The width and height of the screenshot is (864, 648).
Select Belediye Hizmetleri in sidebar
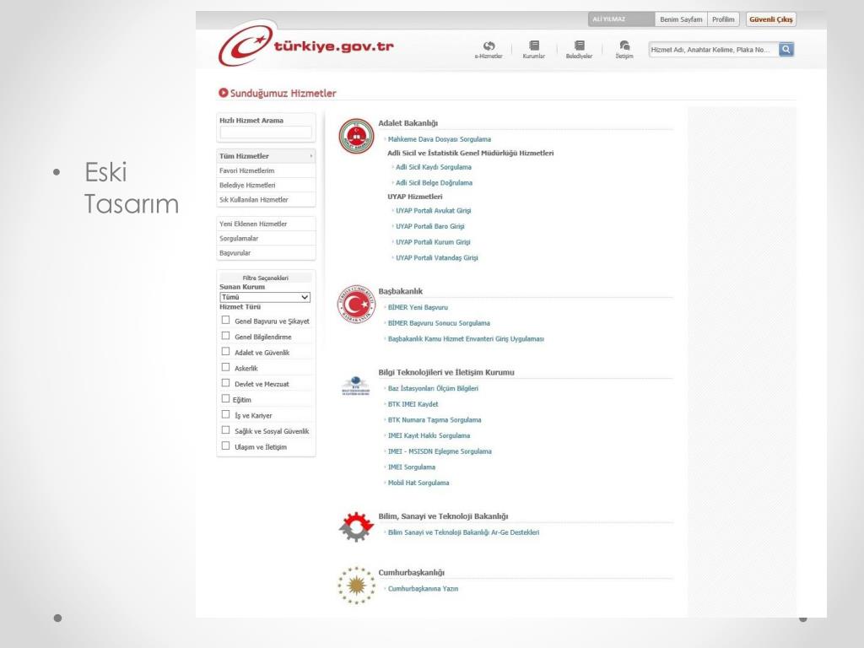tap(266, 185)
